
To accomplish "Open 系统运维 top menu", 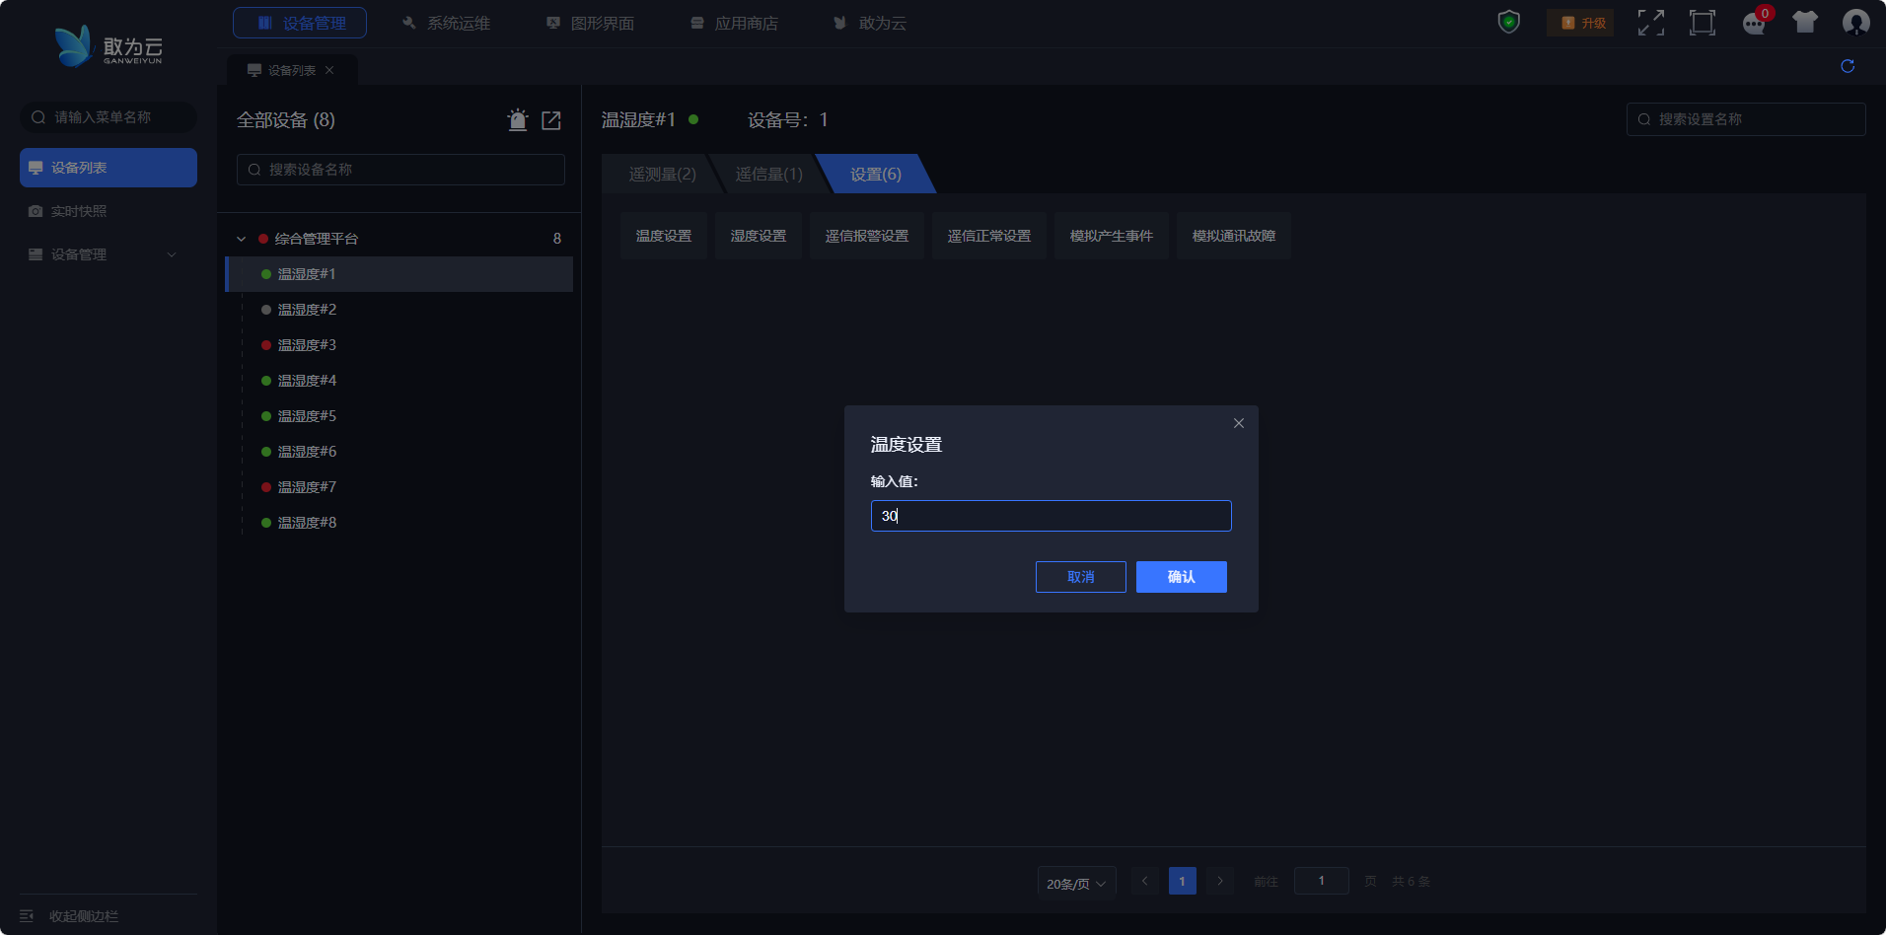I will tap(446, 23).
